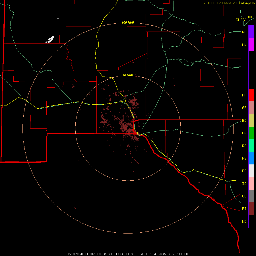This screenshot has width=256, height=256.
Task: Click the GC legend label
Action: [x=244, y=196]
